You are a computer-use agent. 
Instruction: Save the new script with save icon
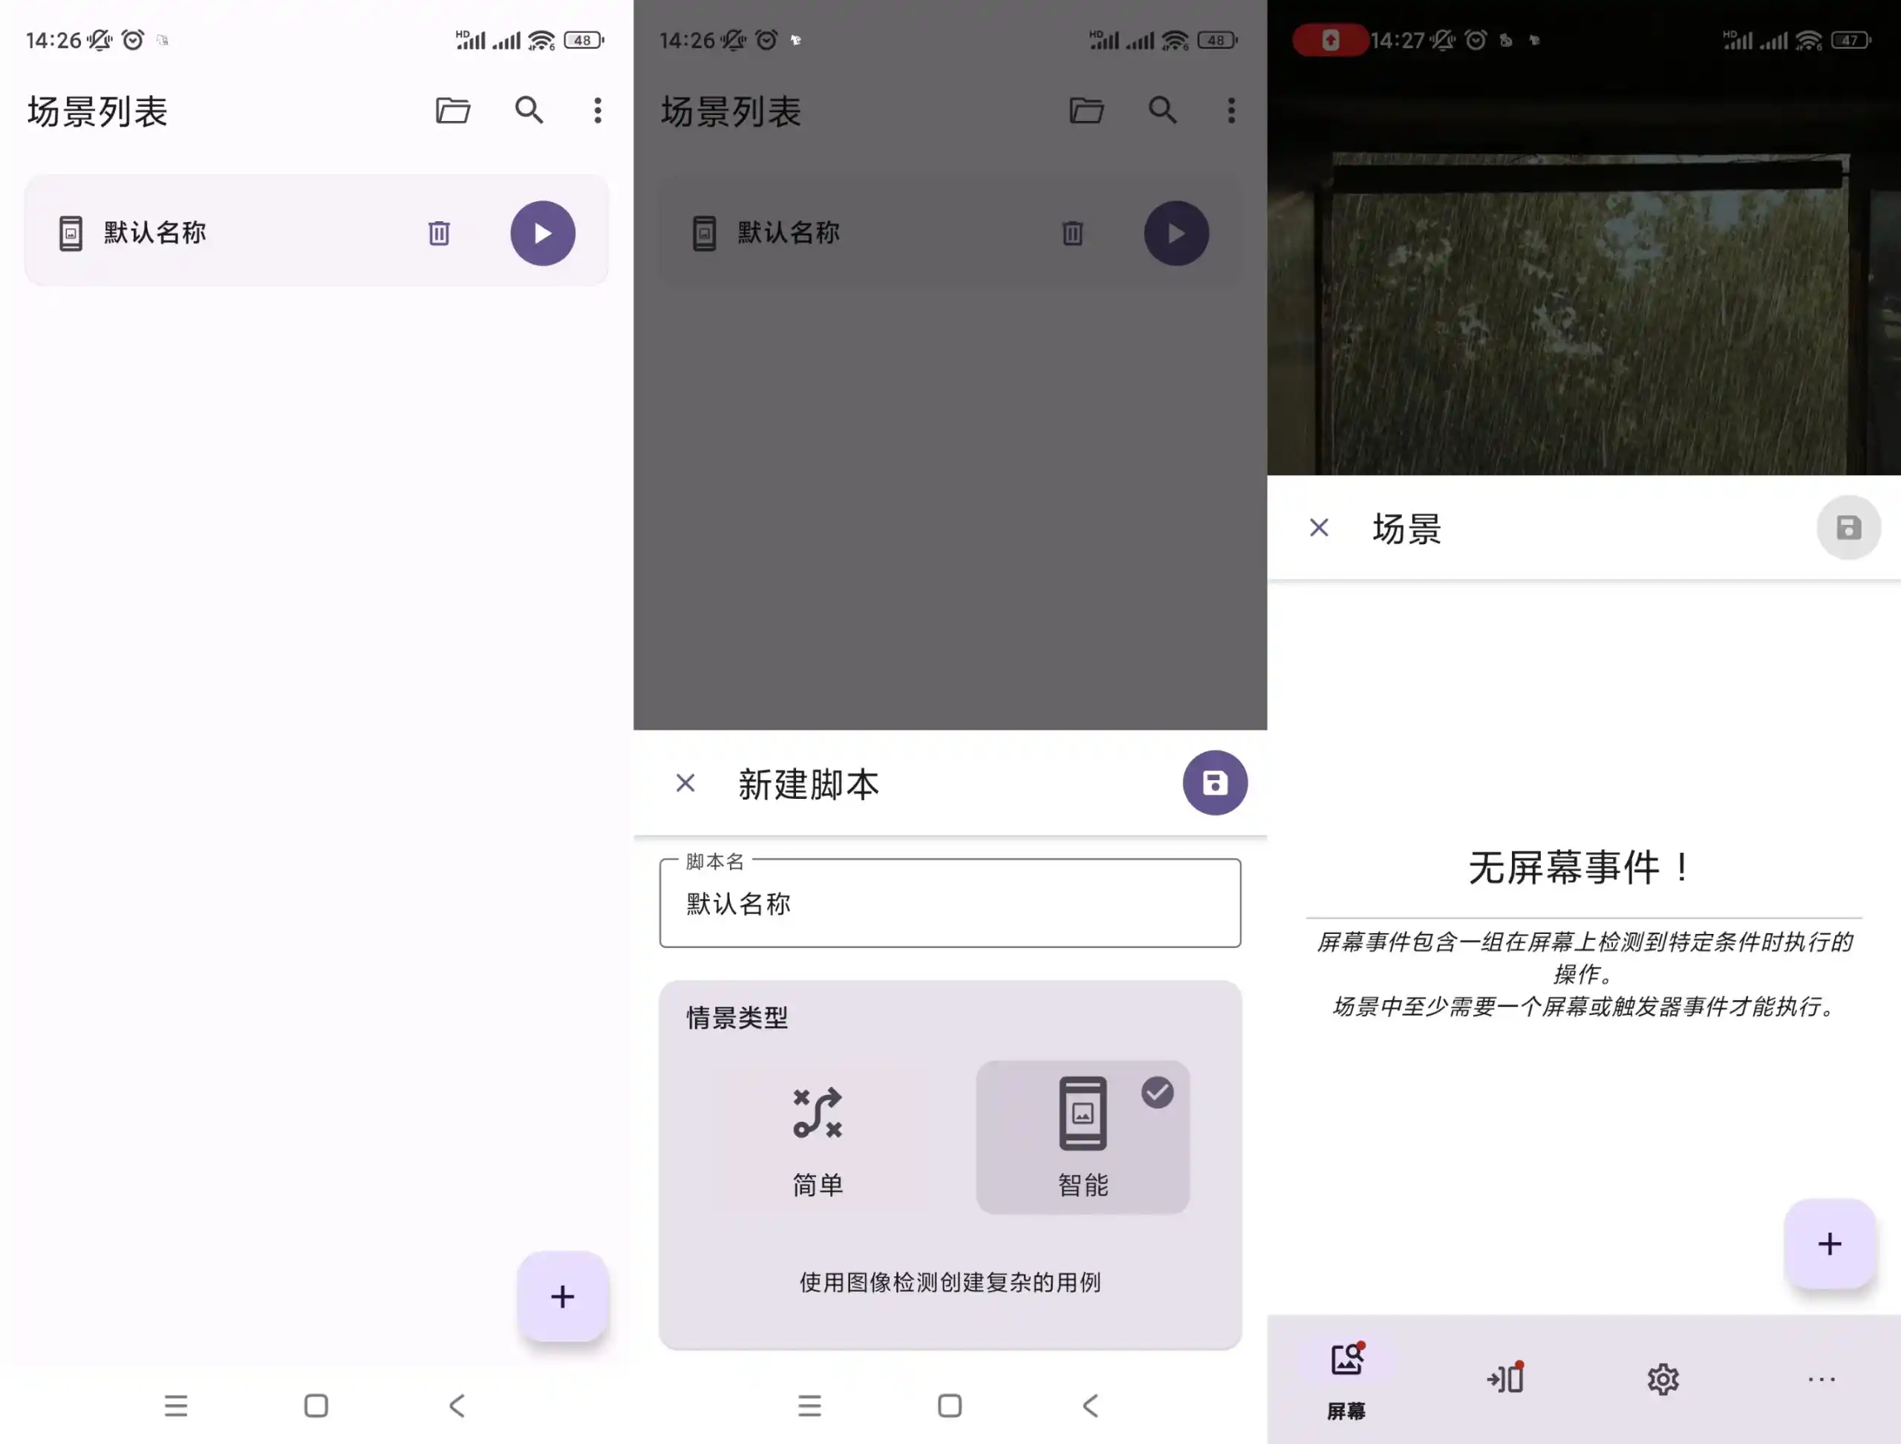(1215, 783)
